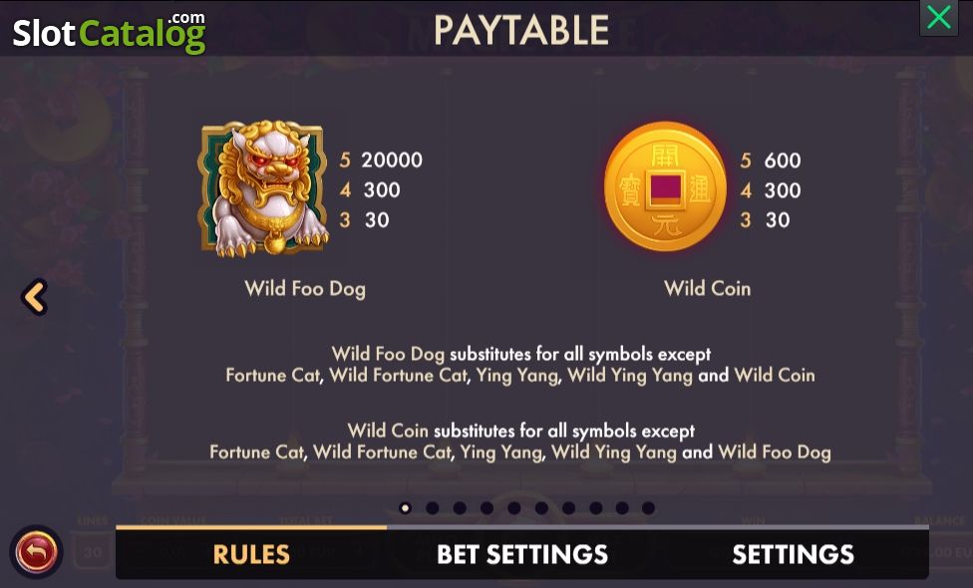973x588 pixels.
Task: Switch to the BET SETTINGS tab
Action: [x=521, y=553]
